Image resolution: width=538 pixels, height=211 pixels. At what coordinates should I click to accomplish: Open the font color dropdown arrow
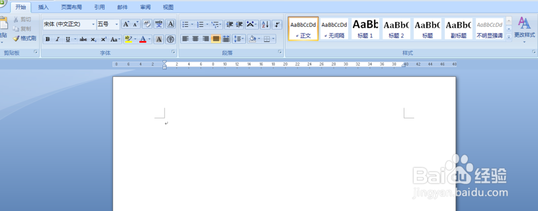150,39
